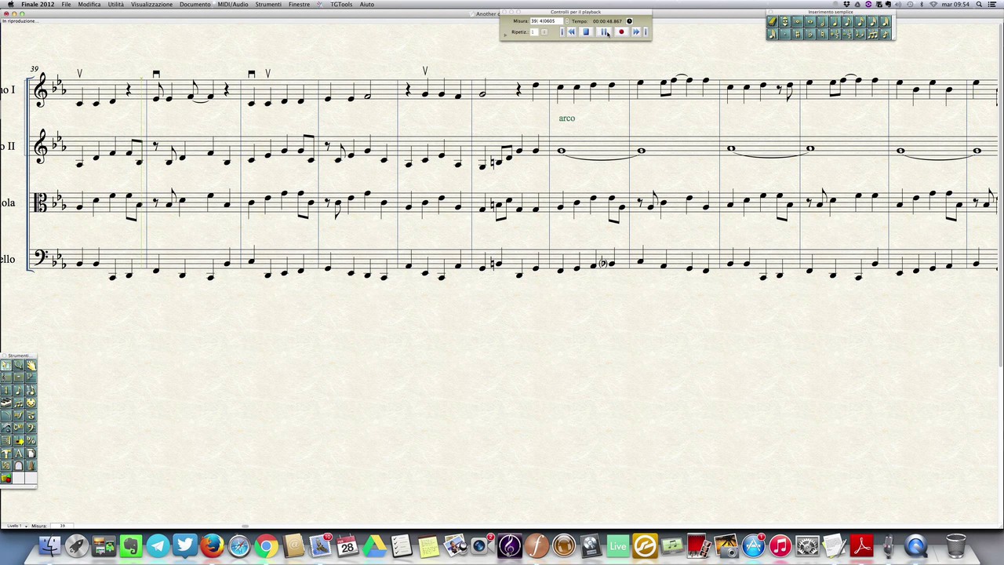Pause playback in playback controls
Screen dimensions: 1004x565
click(x=604, y=31)
